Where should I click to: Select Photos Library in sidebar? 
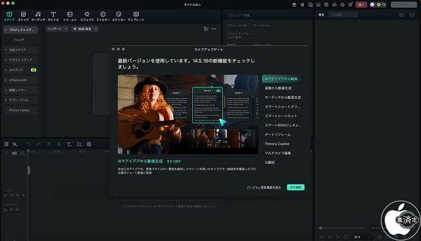[20, 110]
